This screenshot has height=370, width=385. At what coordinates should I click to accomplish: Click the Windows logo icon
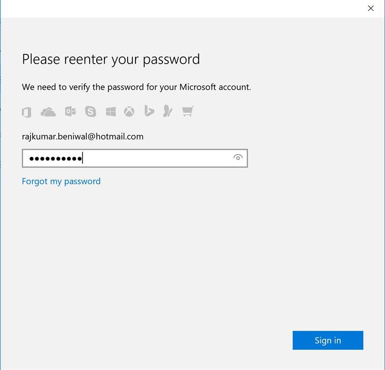click(111, 112)
